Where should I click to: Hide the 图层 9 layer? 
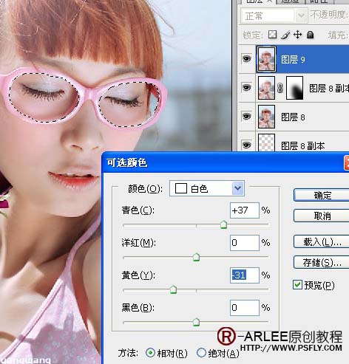(x=247, y=59)
